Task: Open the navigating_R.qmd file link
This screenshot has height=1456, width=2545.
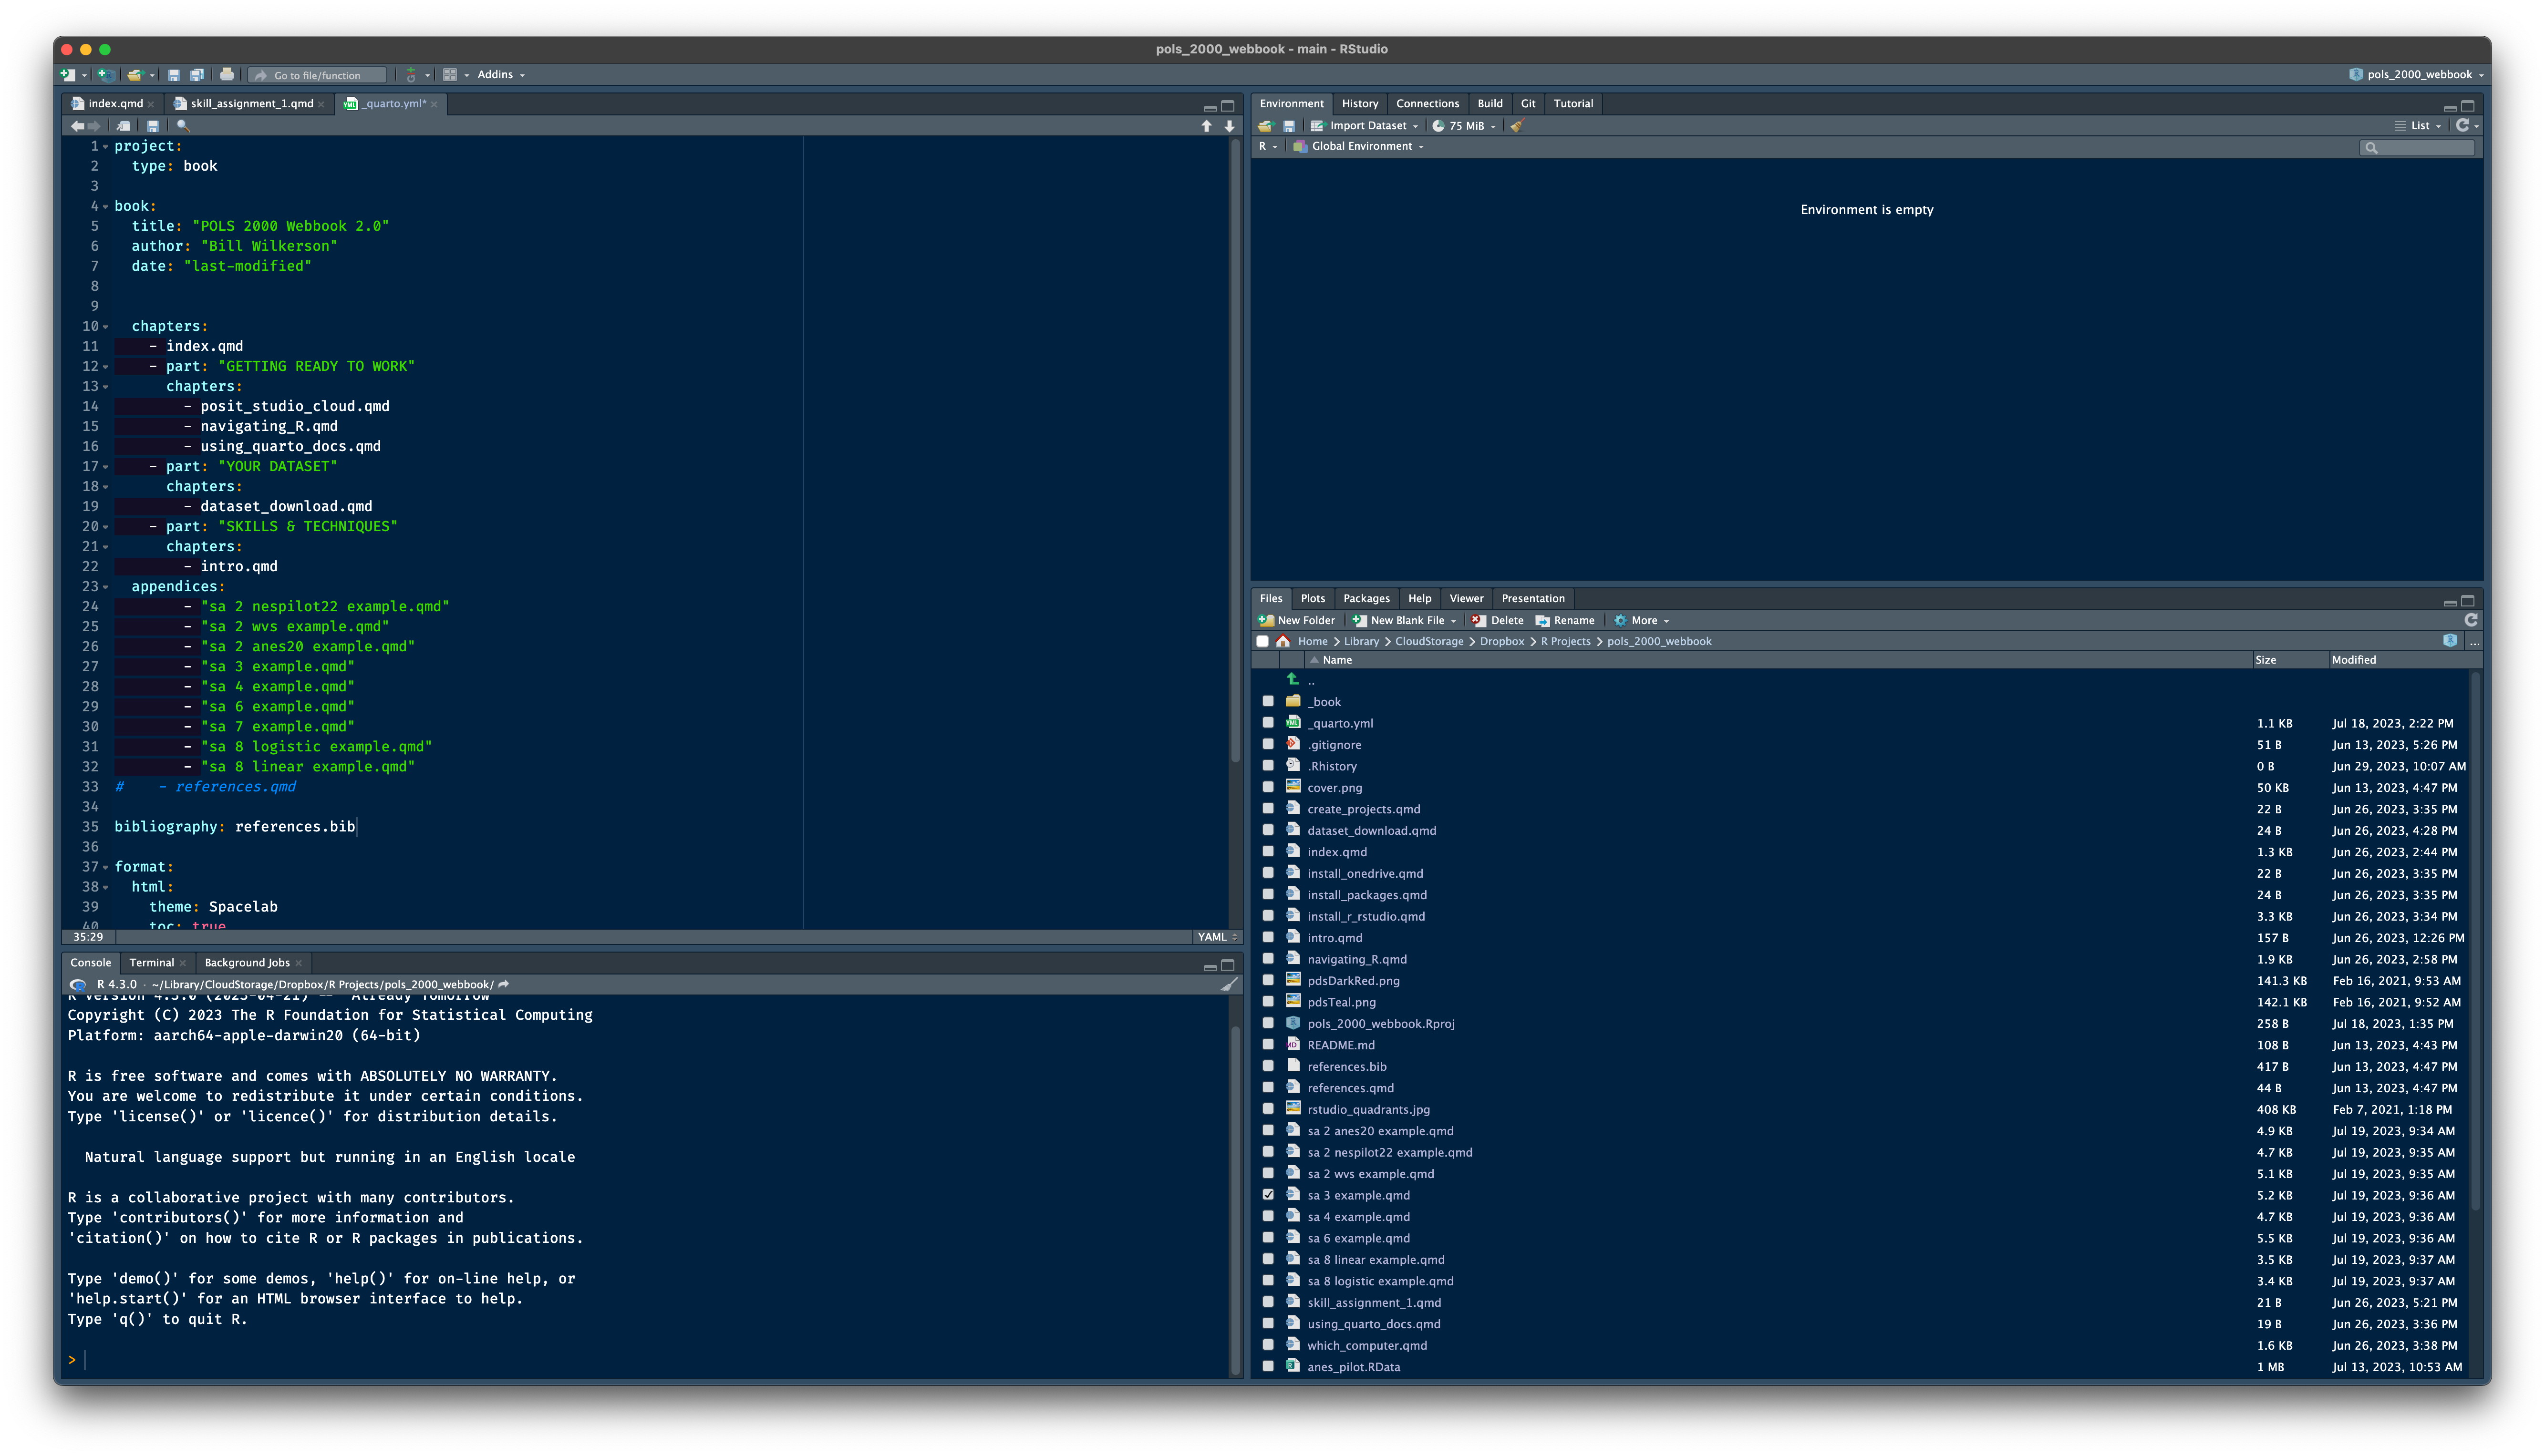Action: 1356,959
